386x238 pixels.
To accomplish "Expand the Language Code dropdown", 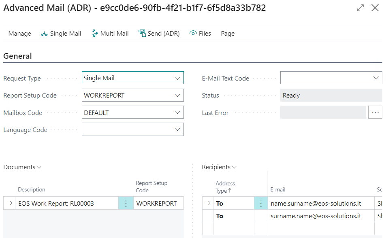I will [x=177, y=130].
